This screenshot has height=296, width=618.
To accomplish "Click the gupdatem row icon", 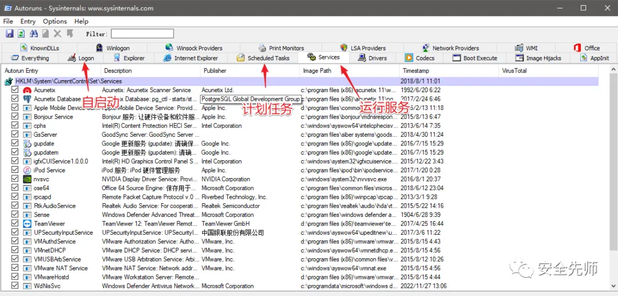I will pos(27,152).
